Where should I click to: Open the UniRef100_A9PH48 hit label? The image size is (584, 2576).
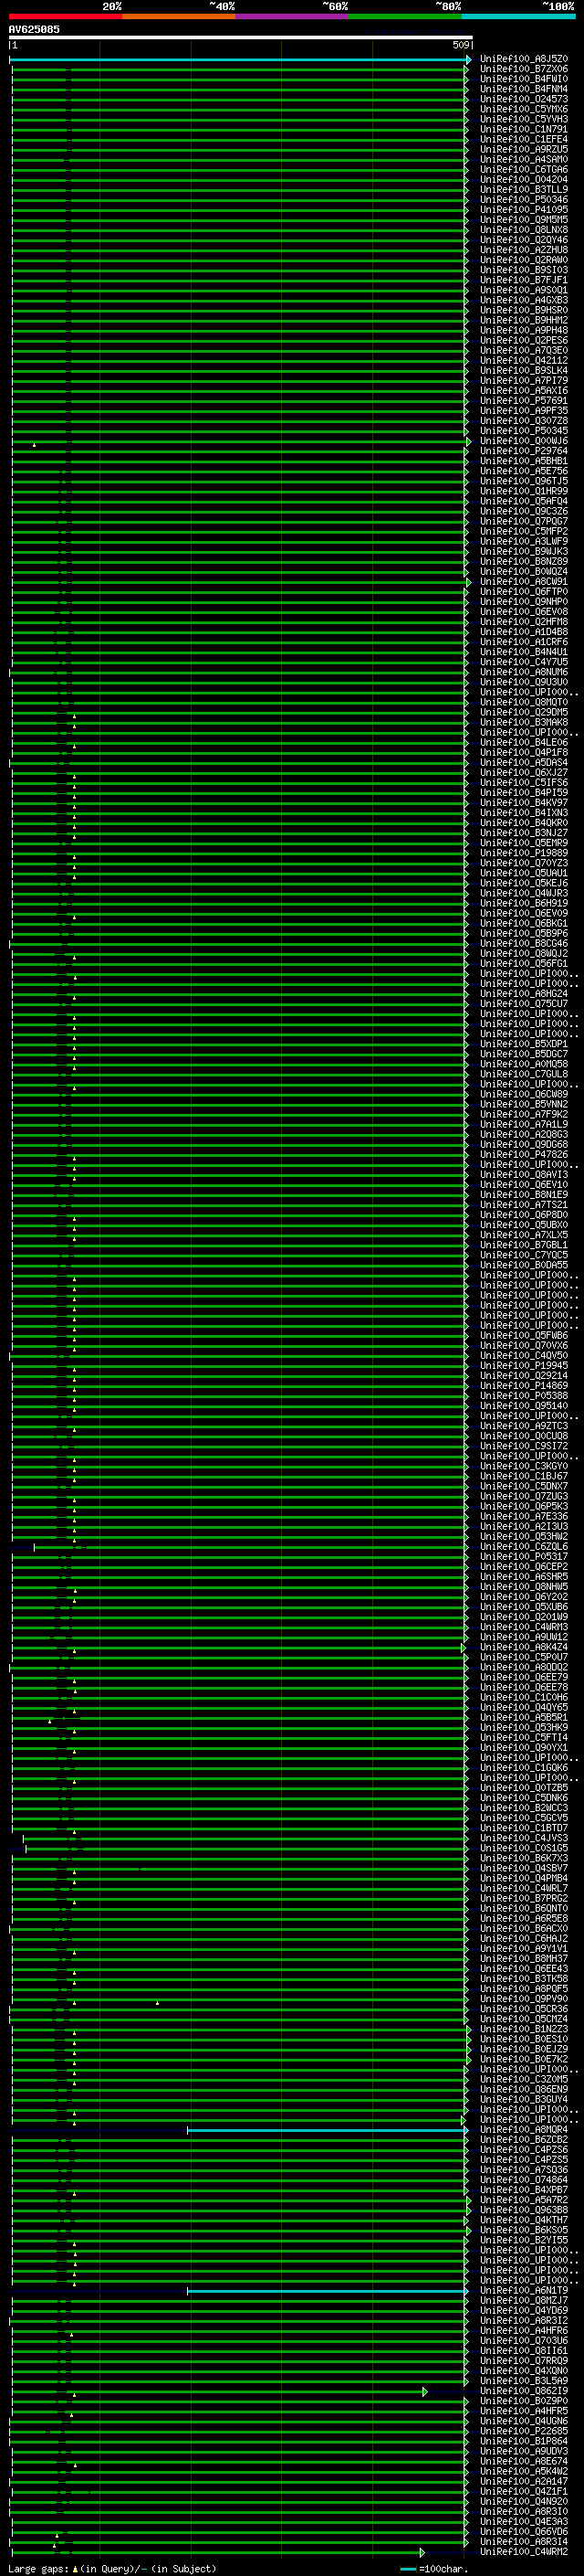point(524,330)
